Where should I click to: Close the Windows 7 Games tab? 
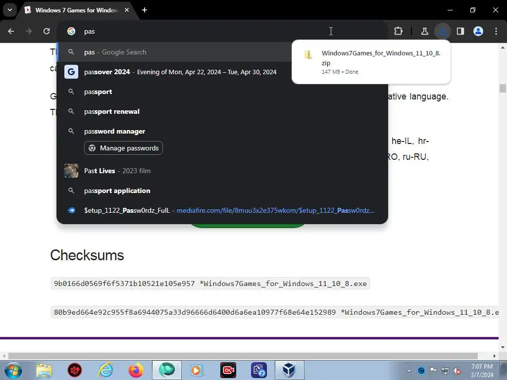click(127, 10)
